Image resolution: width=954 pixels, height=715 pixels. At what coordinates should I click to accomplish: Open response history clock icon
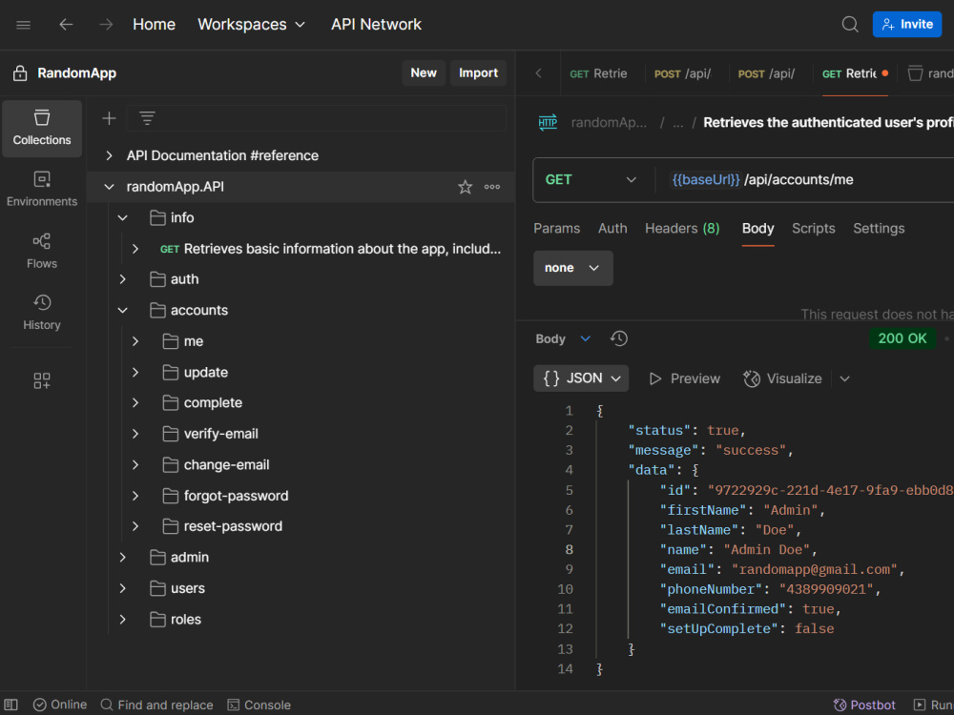[x=619, y=338]
